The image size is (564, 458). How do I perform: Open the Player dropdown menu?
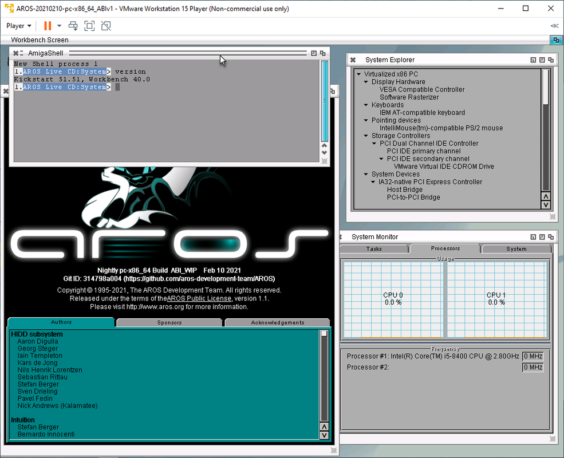pyautogui.click(x=19, y=26)
